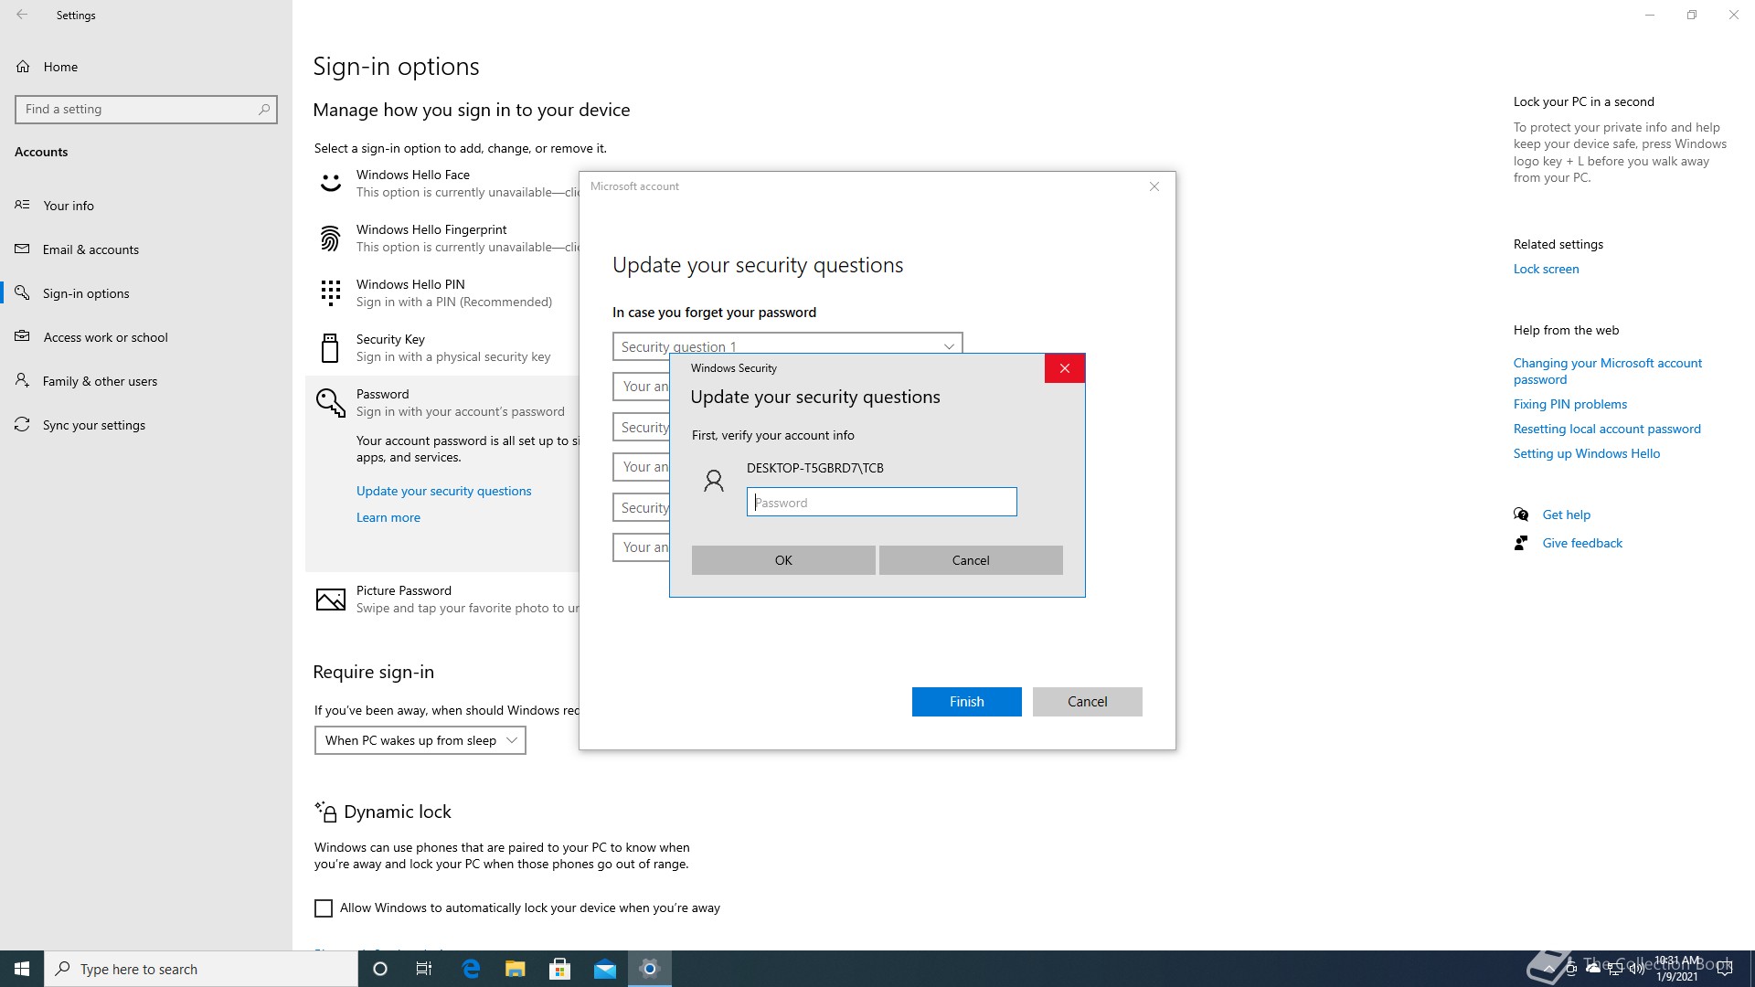1755x987 pixels.
Task: Open the Mail app from taskbar
Action: tap(605, 969)
